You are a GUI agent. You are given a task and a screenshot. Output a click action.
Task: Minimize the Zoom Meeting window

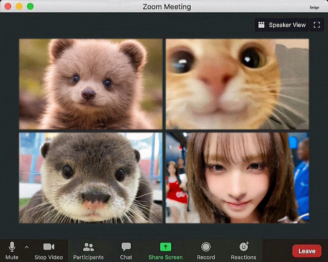(19, 6)
